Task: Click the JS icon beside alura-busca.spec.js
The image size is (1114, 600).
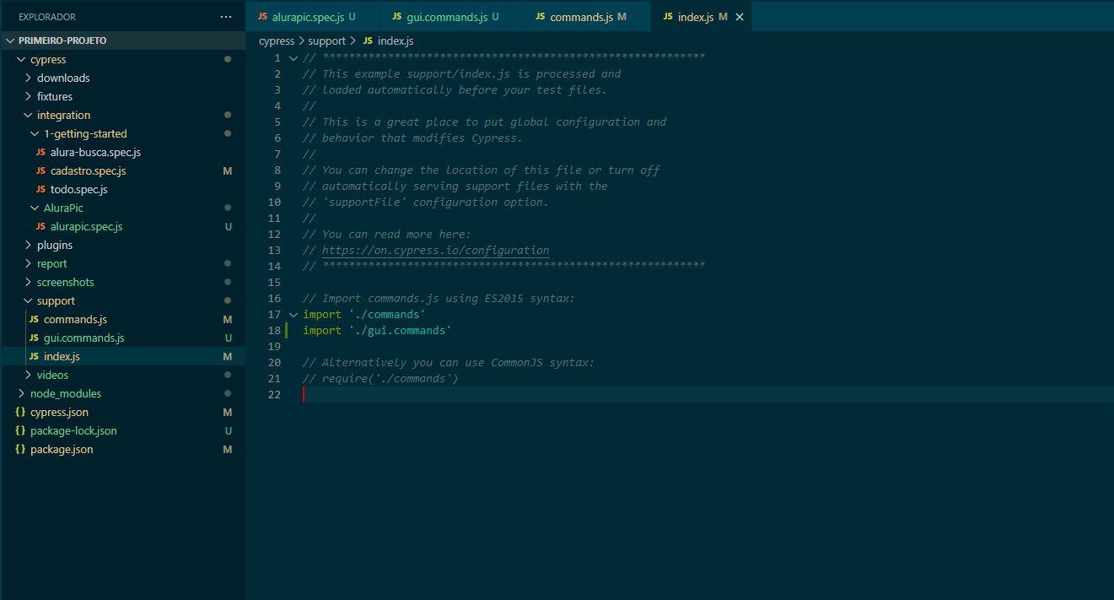Action: coord(41,152)
